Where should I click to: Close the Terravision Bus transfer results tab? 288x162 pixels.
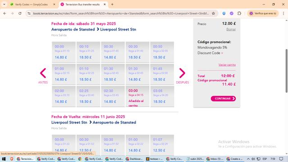(x=105, y=4)
